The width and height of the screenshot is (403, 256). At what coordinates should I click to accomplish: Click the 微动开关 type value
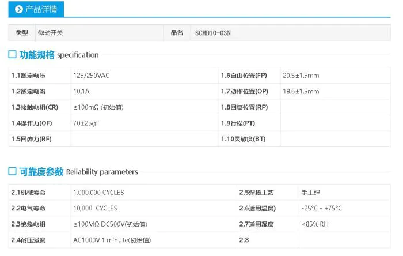[50, 33]
